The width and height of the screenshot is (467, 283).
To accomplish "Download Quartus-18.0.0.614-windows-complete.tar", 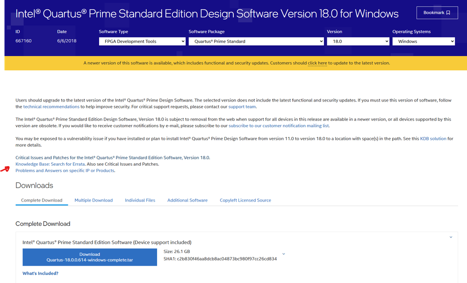I will pos(90,257).
